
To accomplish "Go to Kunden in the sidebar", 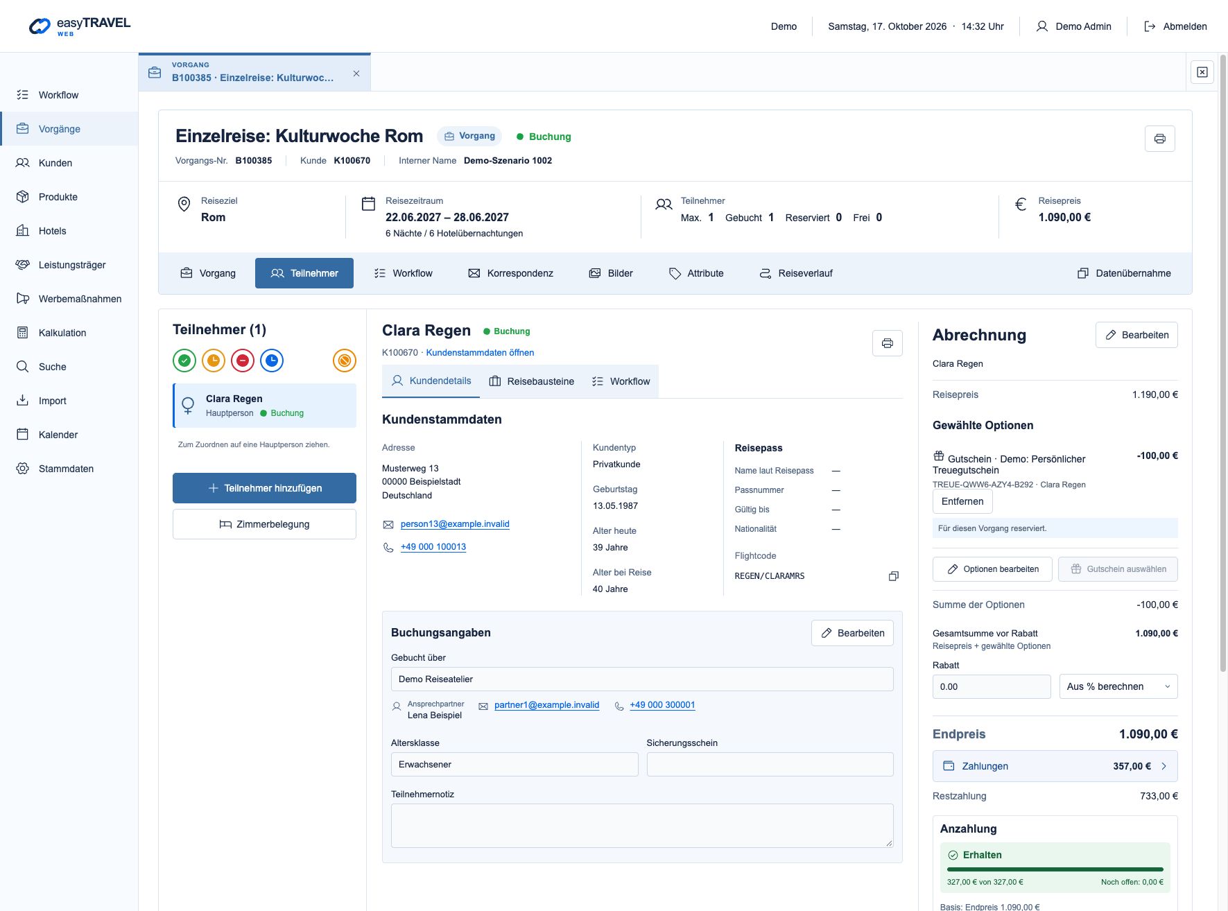I will click(x=69, y=163).
